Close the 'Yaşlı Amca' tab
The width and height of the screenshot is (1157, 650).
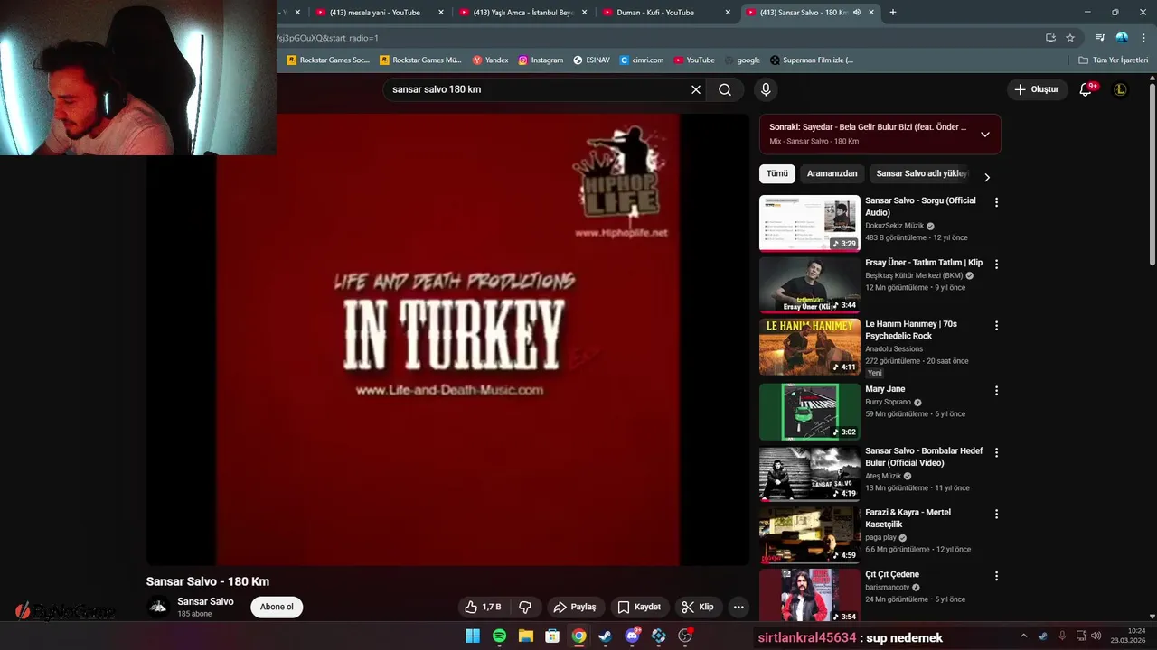(x=584, y=13)
